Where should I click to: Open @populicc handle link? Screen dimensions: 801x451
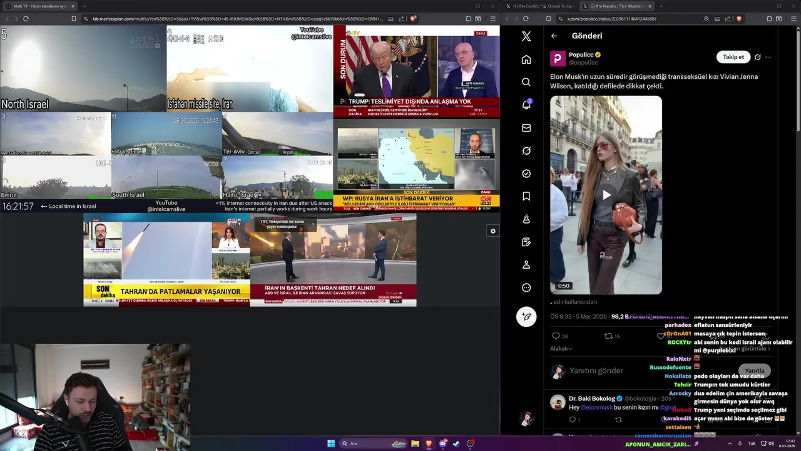pos(583,63)
